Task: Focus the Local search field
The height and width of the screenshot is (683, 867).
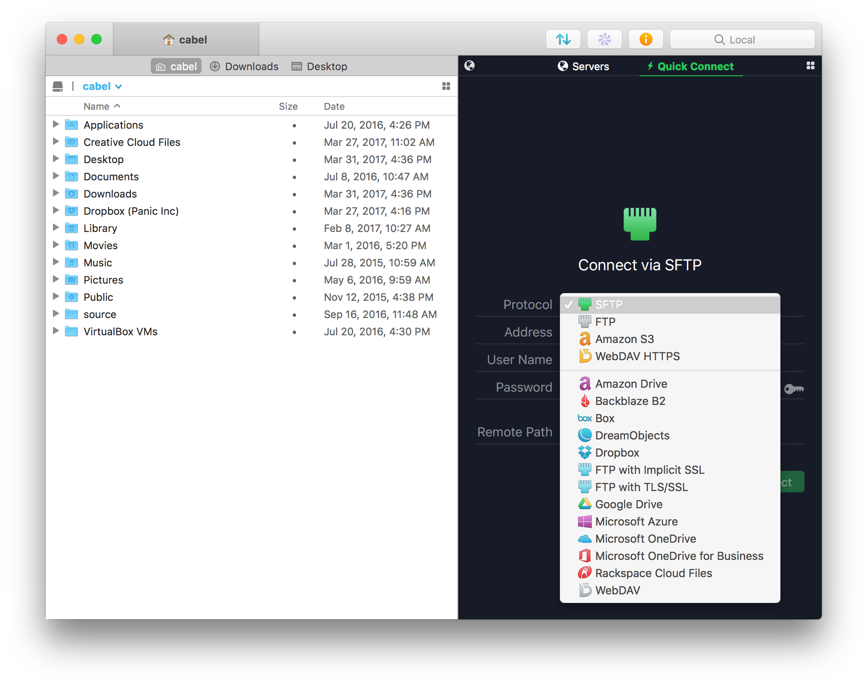Action: 742,40
